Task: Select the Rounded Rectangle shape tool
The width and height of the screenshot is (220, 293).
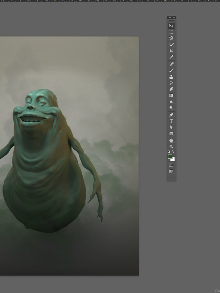Action: click(172, 134)
